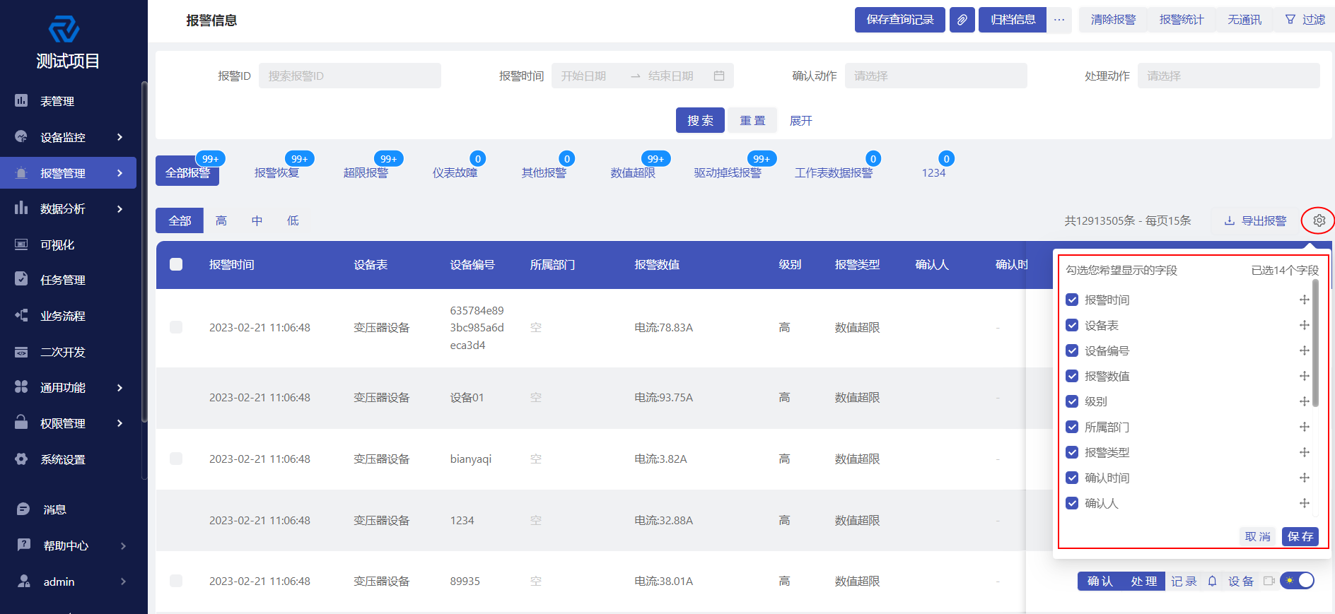Viewport: 1335px width, 614px height.
Task: Click 系统设置 gear icon in sidebar
Action: point(21,459)
